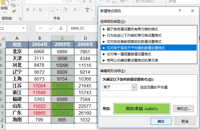Viewport: 200px width, 130px height.
Task: Click the wén phonetic guide icon
Action: pyautogui.click(x=87, y=10)
